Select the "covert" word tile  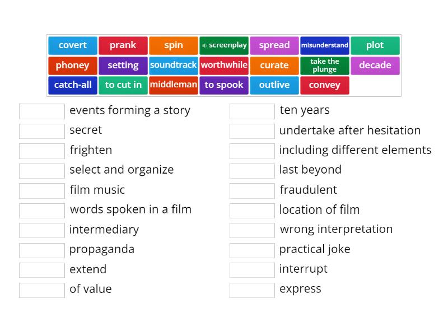(72, 45)
